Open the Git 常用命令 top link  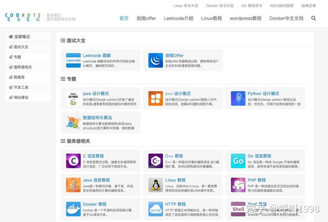point(251,6)
